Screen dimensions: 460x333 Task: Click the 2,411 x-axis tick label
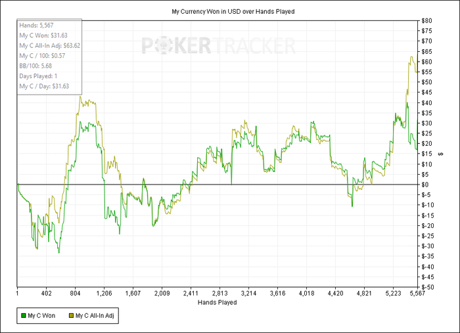tap(191, 293)
